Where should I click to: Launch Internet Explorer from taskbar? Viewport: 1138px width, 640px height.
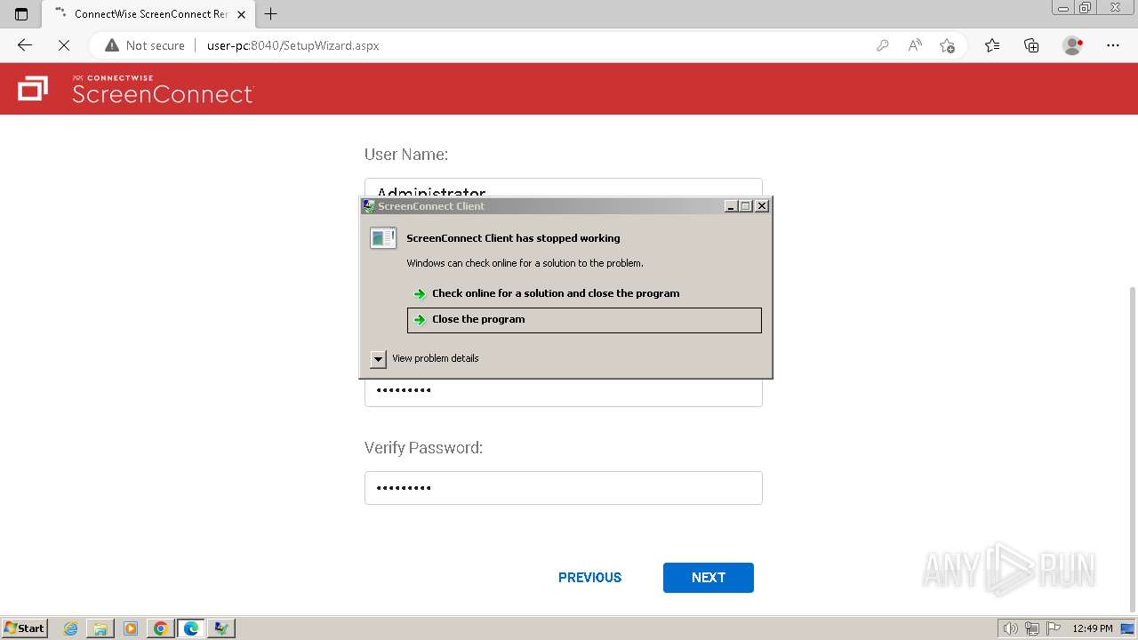pos(71,628)
